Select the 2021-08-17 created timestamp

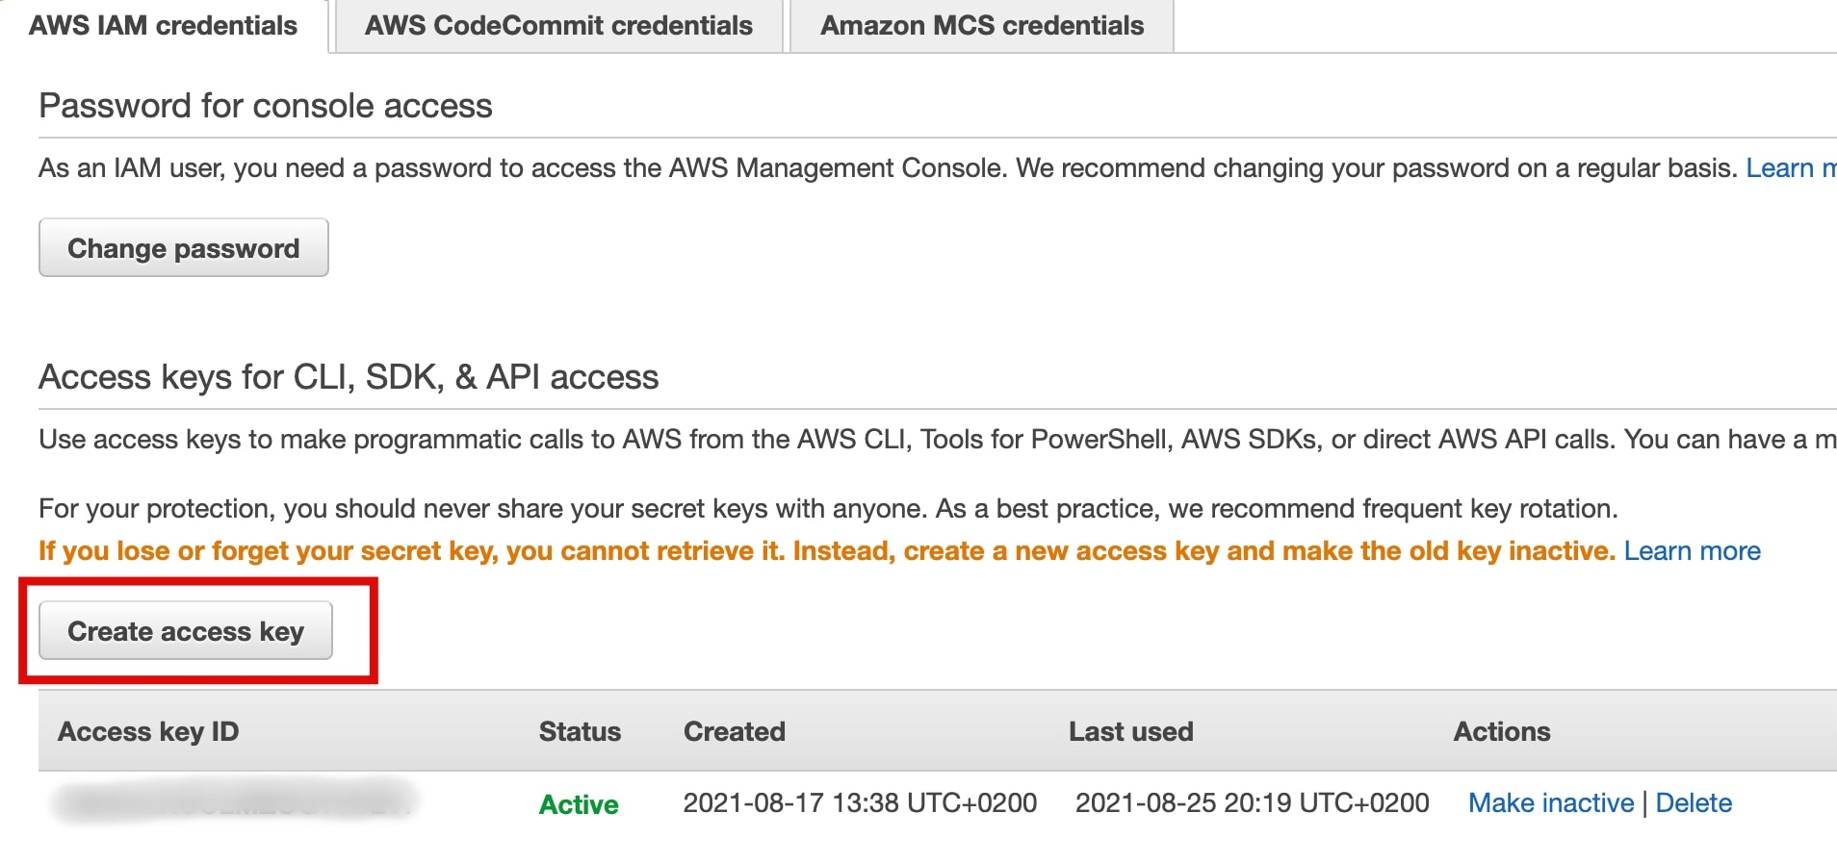point(859,803)
